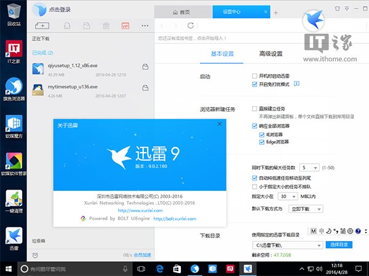Uncheck 自动将低速任务移动至列尾 checkbox
Viewport: 369px width, 276px height.
point(255,178)
